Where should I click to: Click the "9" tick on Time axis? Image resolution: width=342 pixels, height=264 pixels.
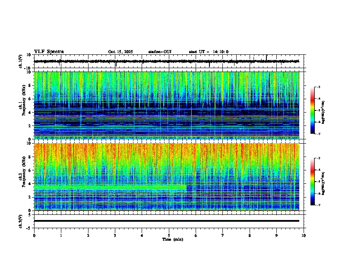pos(276,236)
